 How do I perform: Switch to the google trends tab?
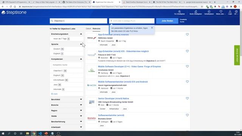(x=197, y=2)
